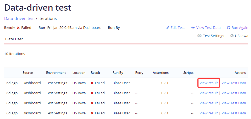
Task: Click the globe icon beside US Iowa
Action: pyautogui.click(x=232, y=36)
